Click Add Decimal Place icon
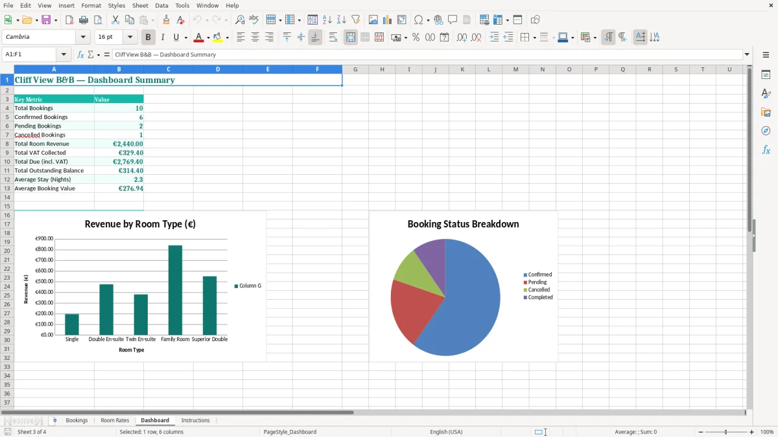Image resolution: width=778 pixels, height=437 pixels. [x=462, y=38]
